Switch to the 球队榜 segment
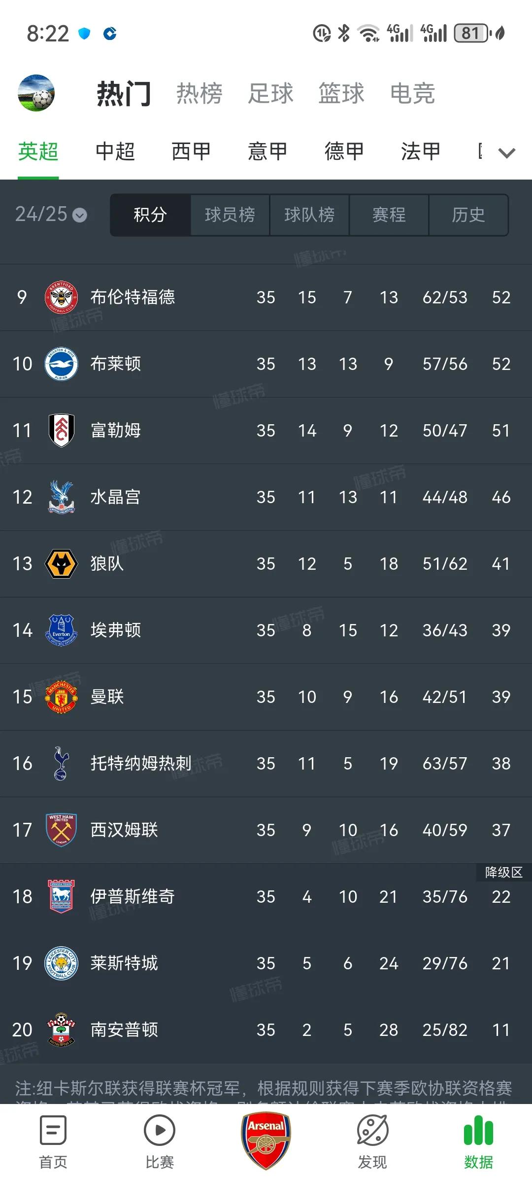 pos(309,215)
